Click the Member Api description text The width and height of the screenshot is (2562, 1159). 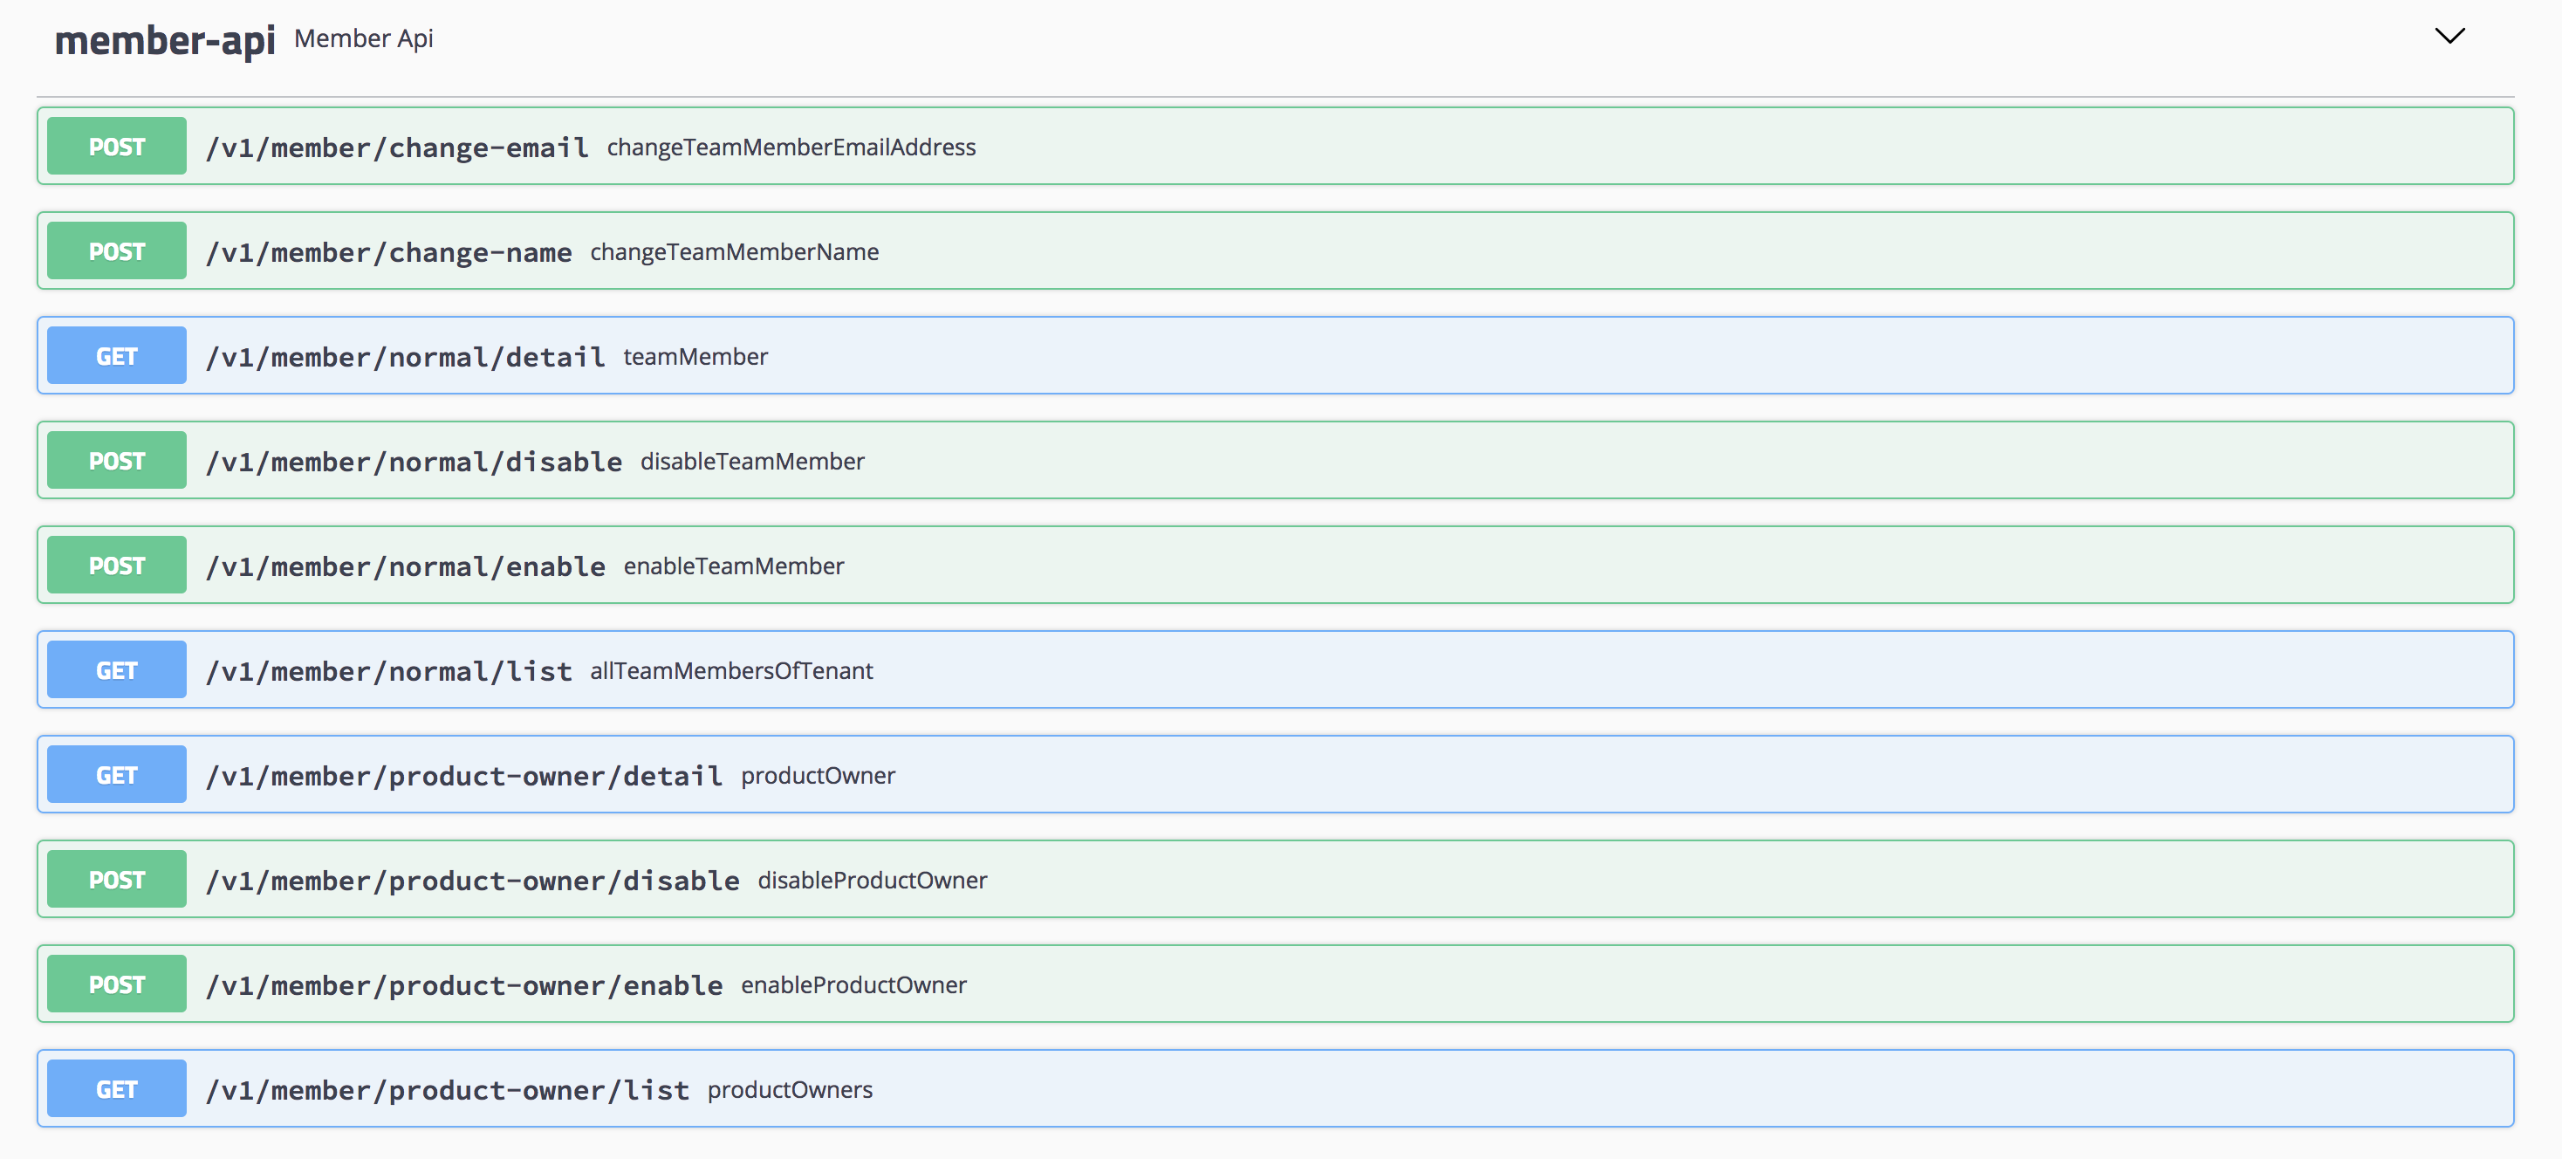363,38
